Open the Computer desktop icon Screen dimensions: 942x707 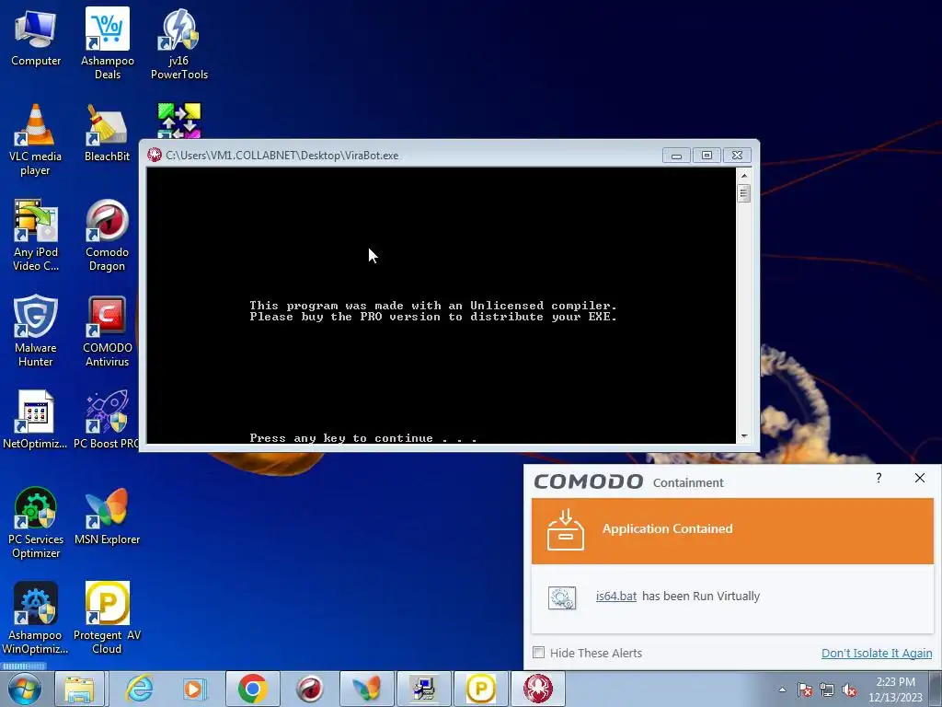click(x=36, y=37)
